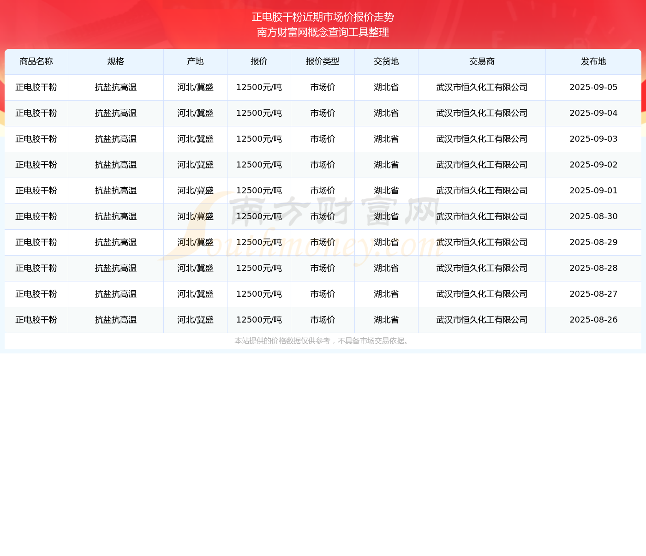646x556 pixels.
Task: Click 武汉市恒久化工有限公司 in the 2025-08-27 row
Action: [482, 294]
